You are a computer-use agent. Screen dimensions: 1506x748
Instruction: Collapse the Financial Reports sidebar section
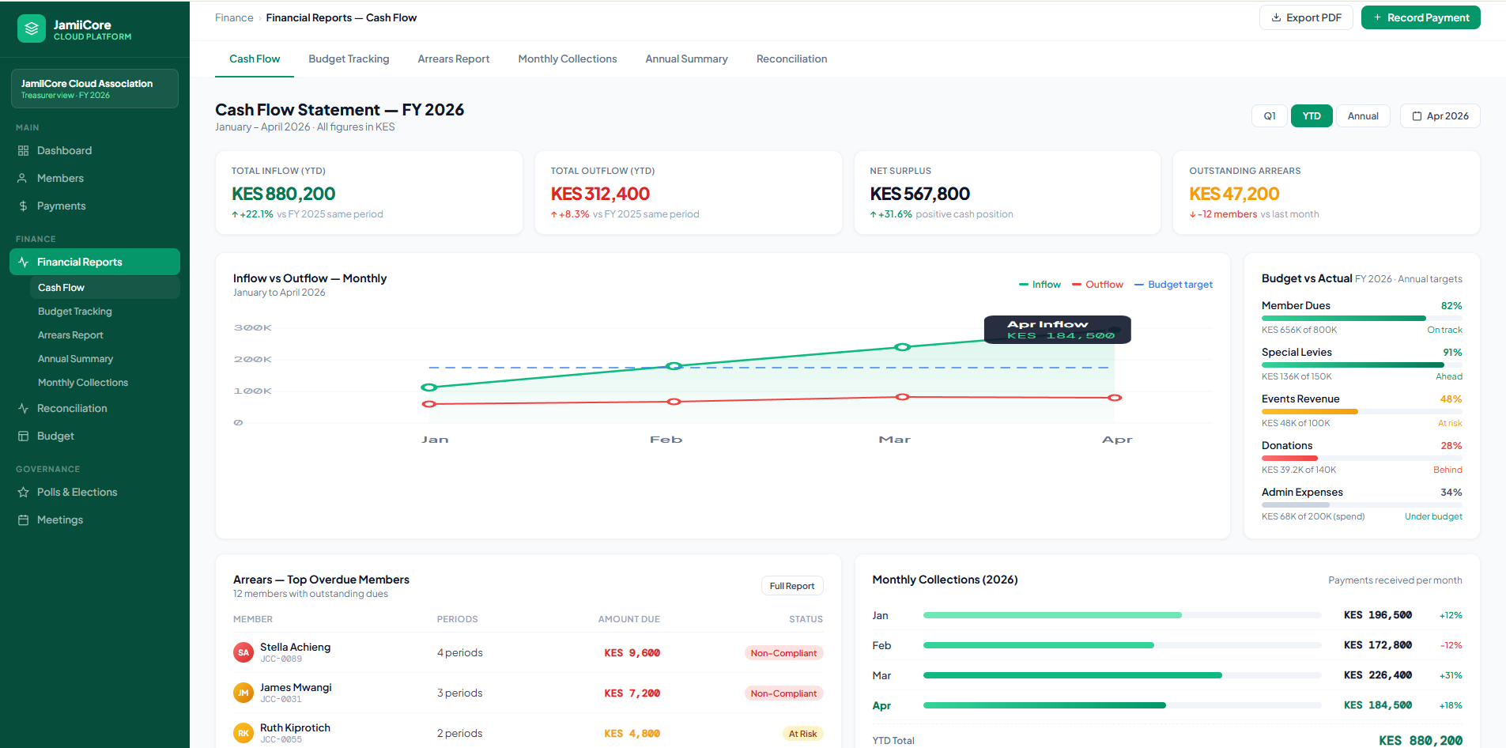point(95,263)
